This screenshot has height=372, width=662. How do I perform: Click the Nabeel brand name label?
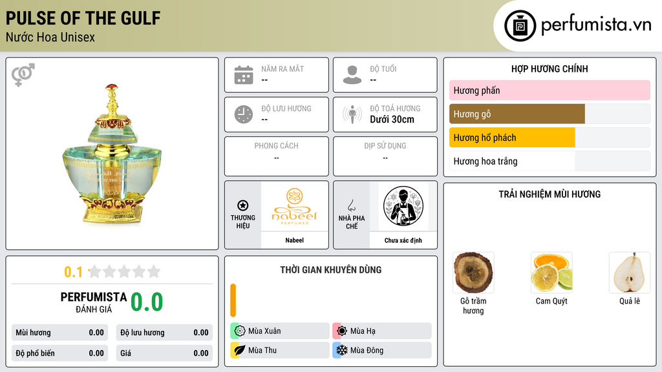click(294, 240)
